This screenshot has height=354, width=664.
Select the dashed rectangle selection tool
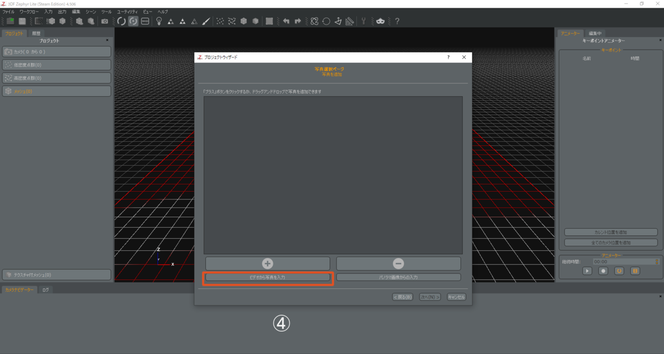[39, 21]
